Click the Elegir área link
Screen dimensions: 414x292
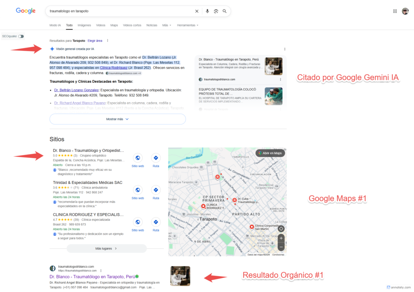[95, 41]
